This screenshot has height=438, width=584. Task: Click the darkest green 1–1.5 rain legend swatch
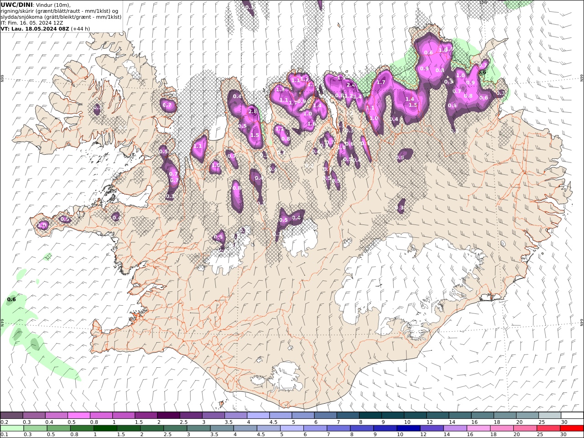point(105,428)
